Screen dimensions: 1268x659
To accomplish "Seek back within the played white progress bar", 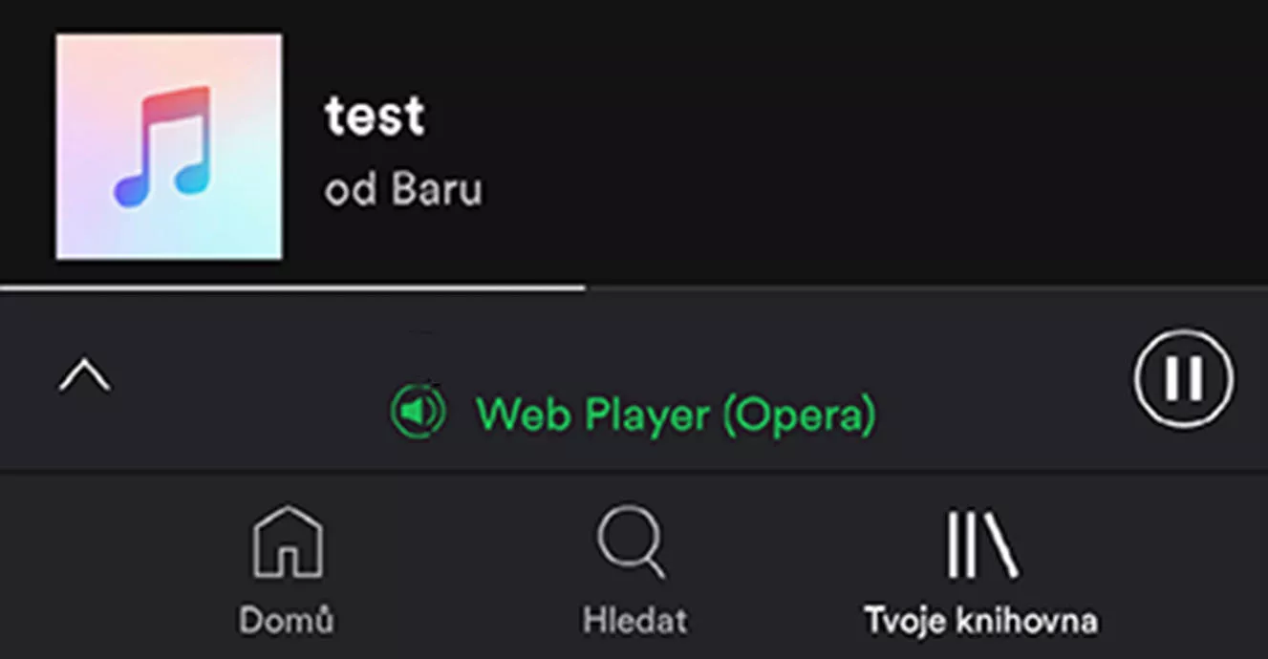I will coord(292,287).
